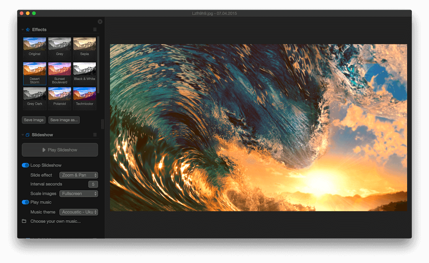The height and width of the screenshot is (263, 429).
Task: Click the Interval seconds value field
Action: pyautogui.click(x=92, y=184)
